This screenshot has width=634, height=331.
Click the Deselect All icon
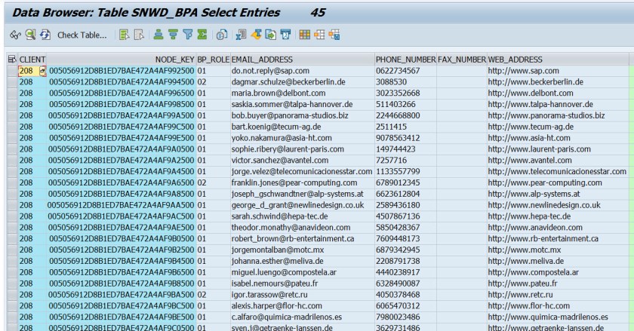click(x=139, y=35)
